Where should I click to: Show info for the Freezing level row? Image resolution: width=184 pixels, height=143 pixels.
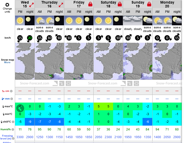(13, 139)
